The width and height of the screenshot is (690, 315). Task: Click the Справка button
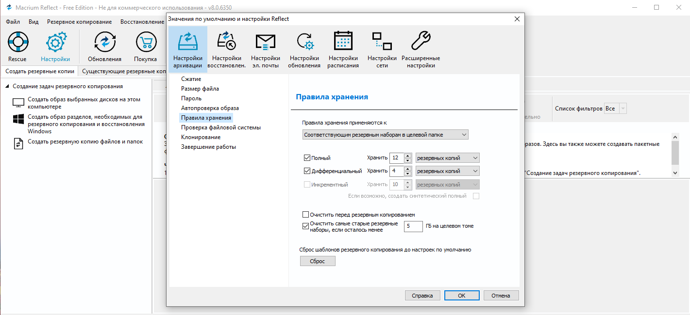[x=422, y=295]
